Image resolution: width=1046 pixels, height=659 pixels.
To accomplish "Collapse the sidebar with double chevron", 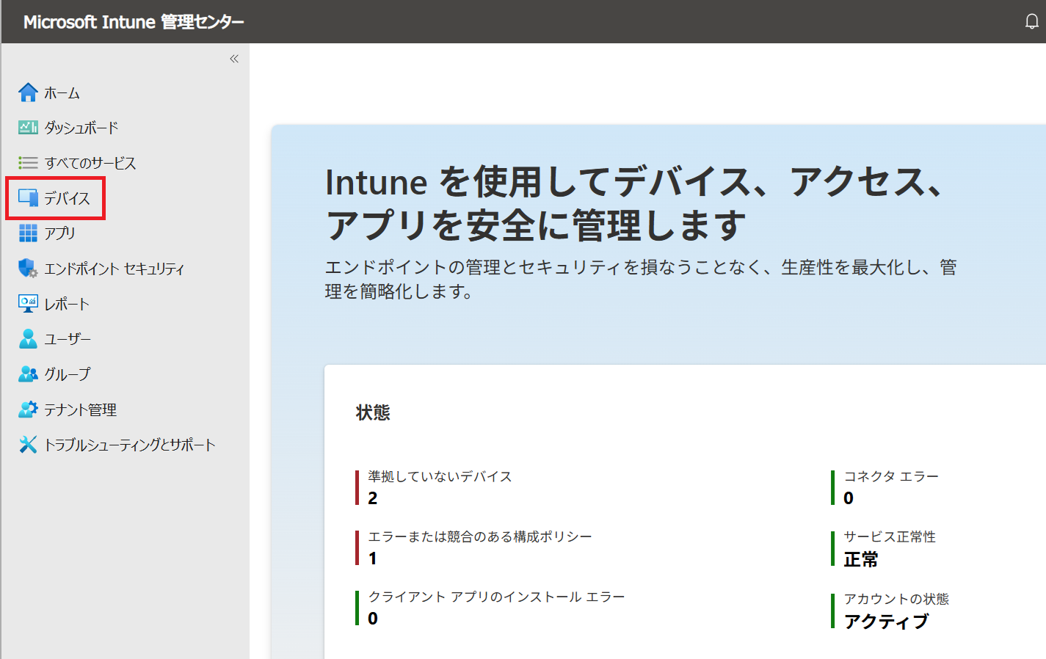I will tap(234, 59).
